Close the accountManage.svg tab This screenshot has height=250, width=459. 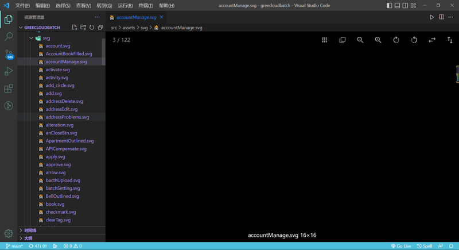[x=161, y=17]
